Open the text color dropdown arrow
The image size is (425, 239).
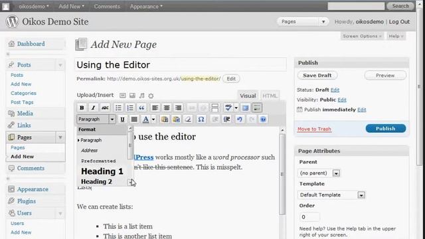pyautogui.click(x=153, y=119)
